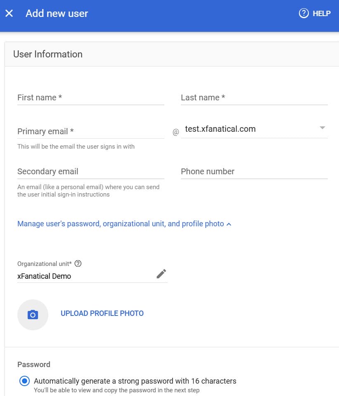Click the camera profile photo icon
The image size is (339, 396).
coord(33,315)
